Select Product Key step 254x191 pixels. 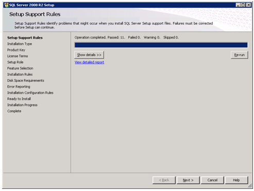pos(16,50)
